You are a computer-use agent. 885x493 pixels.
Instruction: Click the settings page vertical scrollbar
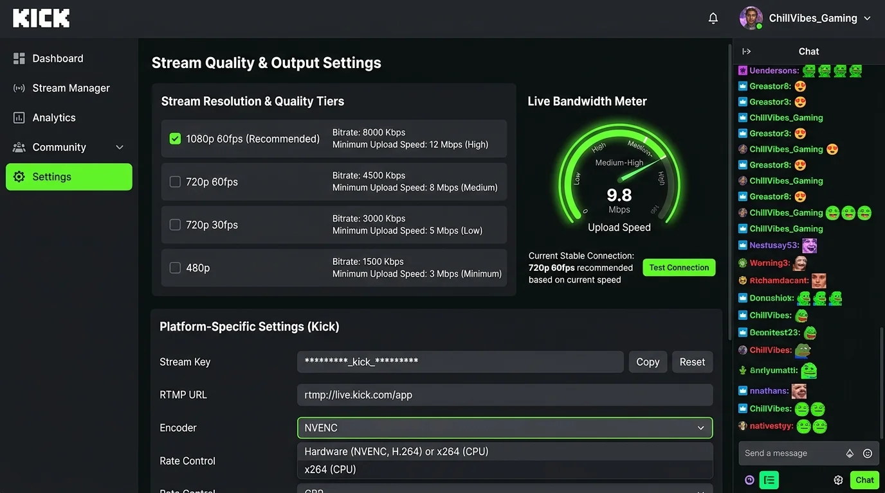pyautogui.click(x=729, y=193)
